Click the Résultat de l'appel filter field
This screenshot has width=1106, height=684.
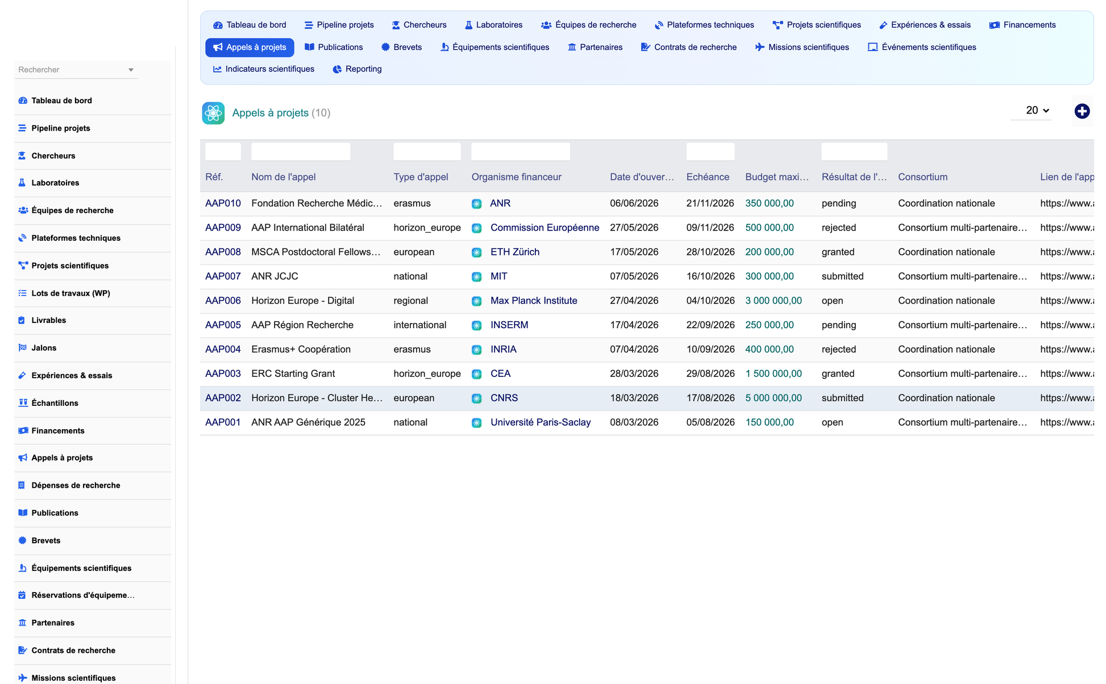[854, 152]
